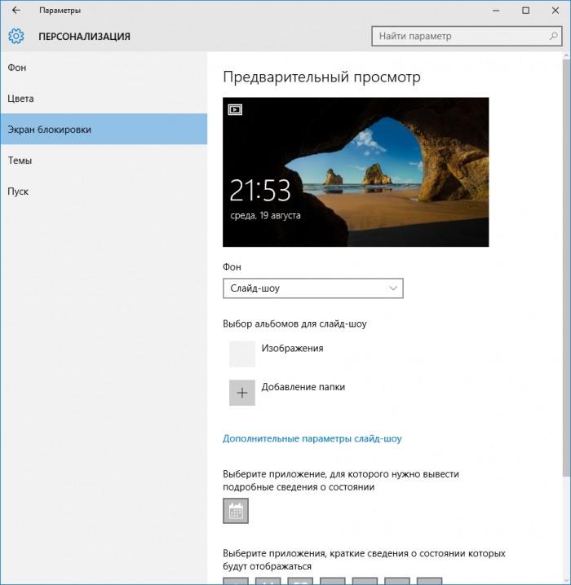Viewport: 571px width, 585px height.
Task: Click the Найти параметр search field
Action: tap(467, 36)
